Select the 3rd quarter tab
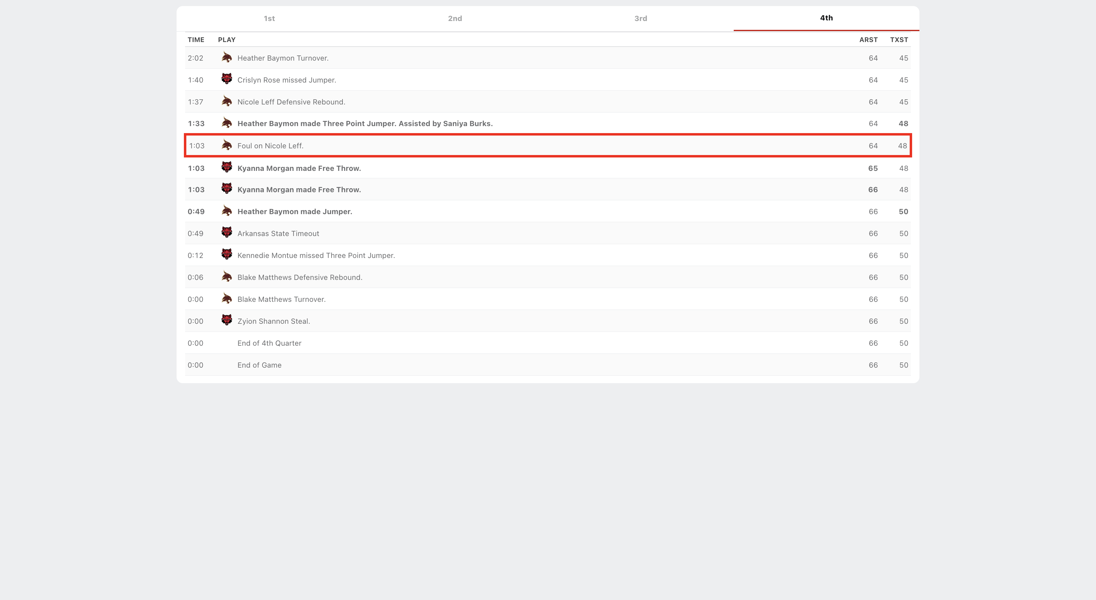The image size is (1096, 600). pos(640,18)
